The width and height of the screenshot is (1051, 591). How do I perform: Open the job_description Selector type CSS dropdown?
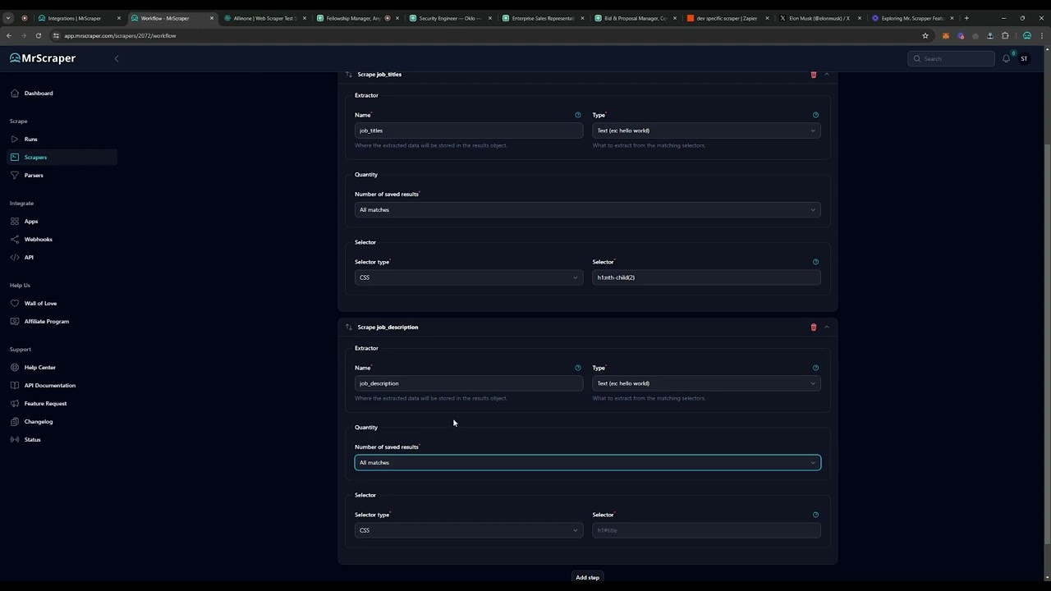(x=469, y=530)
